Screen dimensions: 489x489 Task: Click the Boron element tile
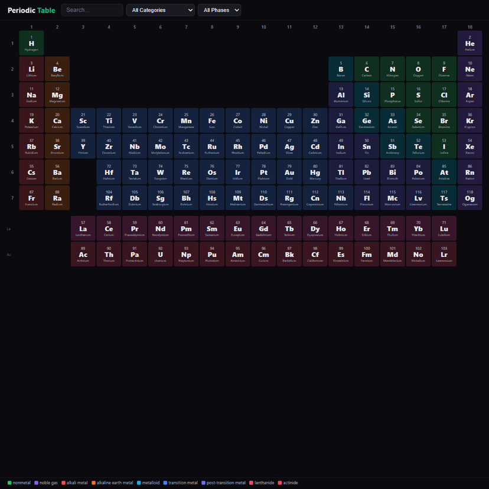(x=341, y=69)
